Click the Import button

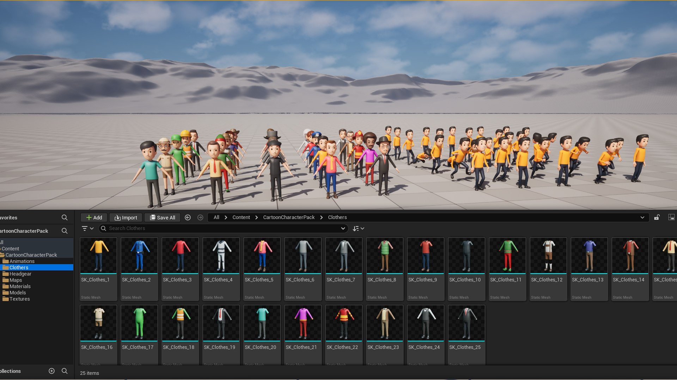tap(126, 217)
